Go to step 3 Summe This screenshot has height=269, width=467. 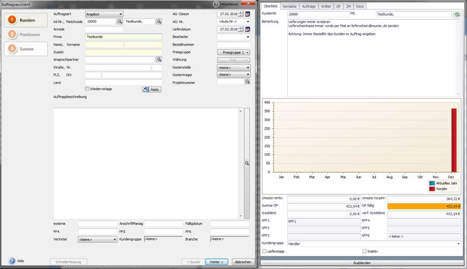point(26,49)
